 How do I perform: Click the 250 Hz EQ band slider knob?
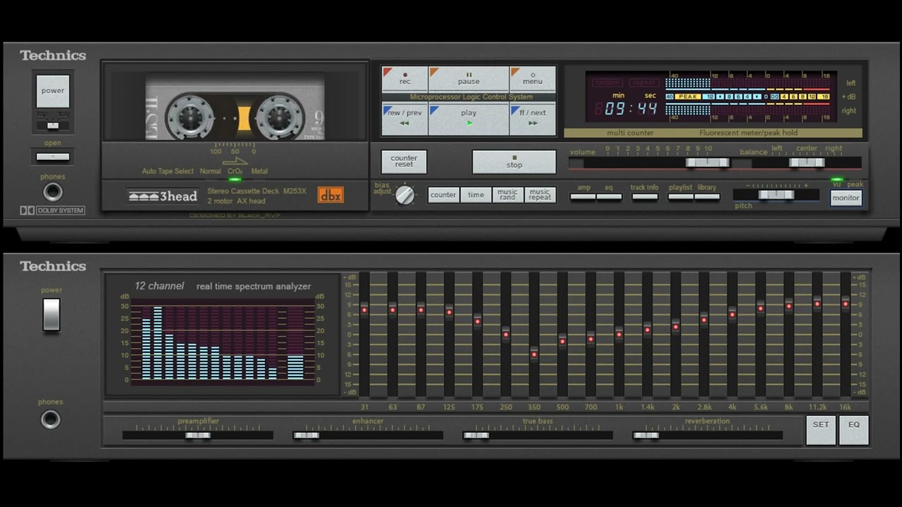pos(506,334)
